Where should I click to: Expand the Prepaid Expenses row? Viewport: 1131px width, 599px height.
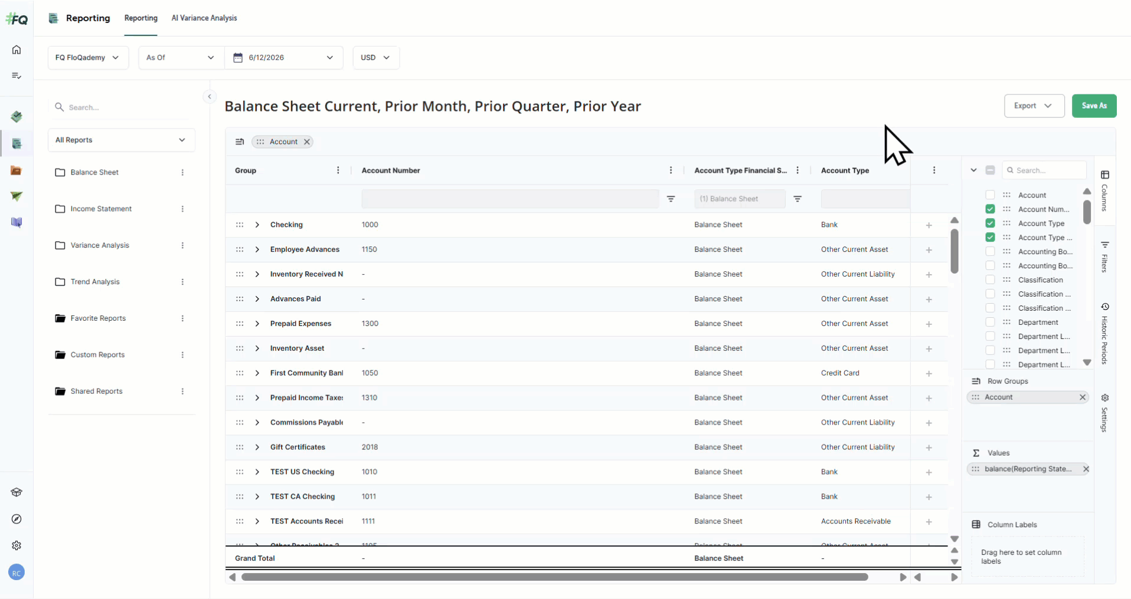pos(257,324)
